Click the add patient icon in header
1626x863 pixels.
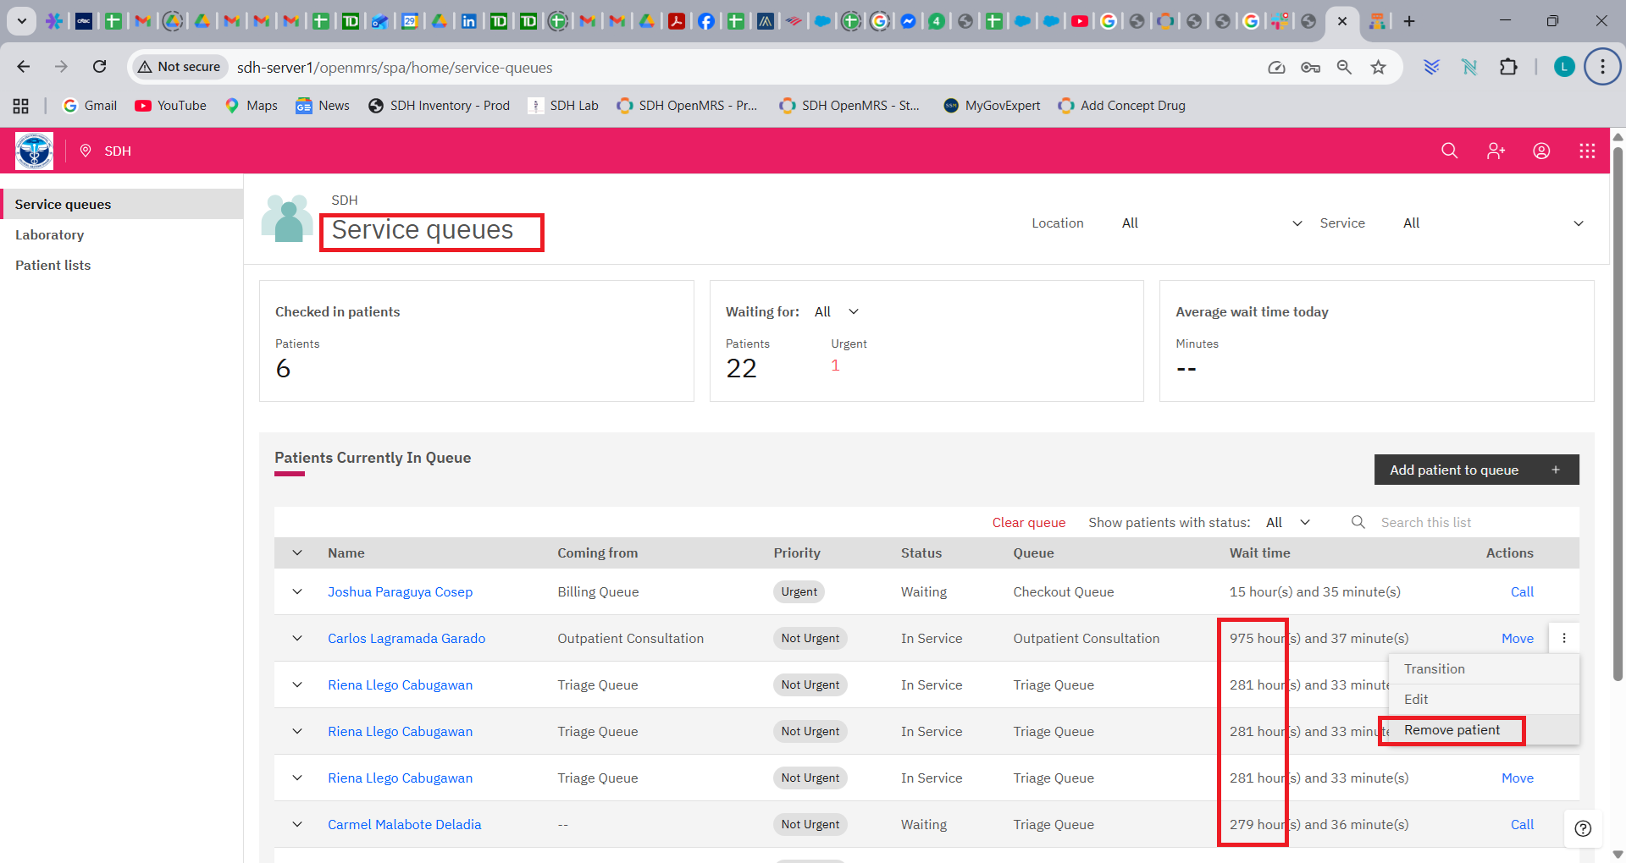click(x=1496, y=151)
